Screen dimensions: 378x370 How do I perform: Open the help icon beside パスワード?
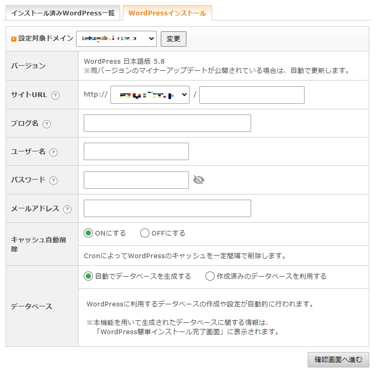(x=53, y=181)
